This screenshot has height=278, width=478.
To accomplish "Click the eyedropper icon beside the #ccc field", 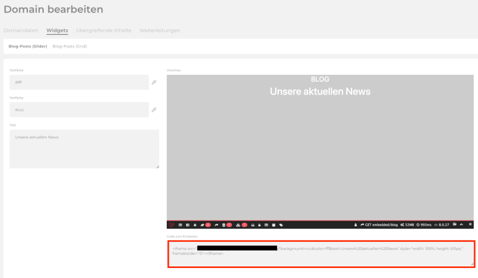I will [154, 110].
